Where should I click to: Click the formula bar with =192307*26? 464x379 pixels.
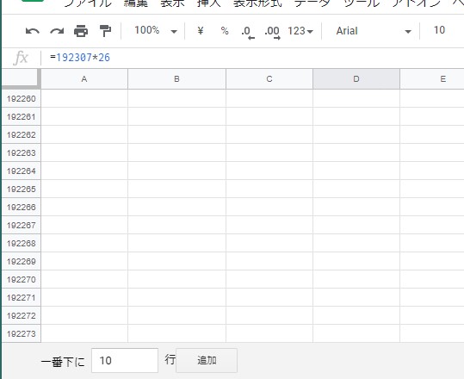[251, 58]
